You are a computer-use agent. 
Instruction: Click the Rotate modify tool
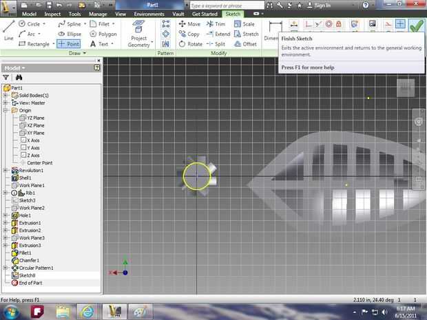(x=189, y=44)
